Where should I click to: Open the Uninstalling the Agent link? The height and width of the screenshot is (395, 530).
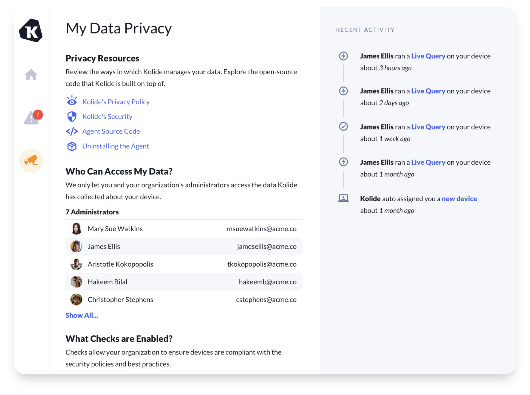point(115,146)
